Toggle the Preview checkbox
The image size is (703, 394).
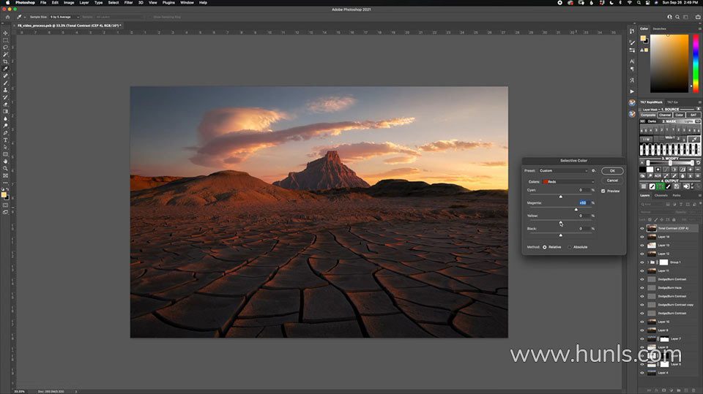(603, 191)
